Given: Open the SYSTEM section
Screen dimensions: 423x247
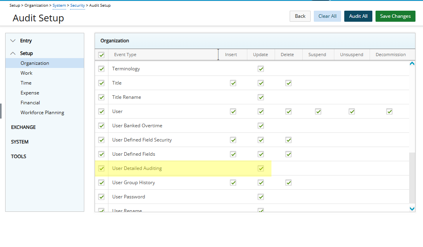Looking at the screenshot, I should 20,141.
